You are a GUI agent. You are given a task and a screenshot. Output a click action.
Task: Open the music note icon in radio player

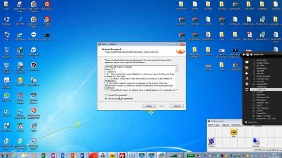point(247,79)
